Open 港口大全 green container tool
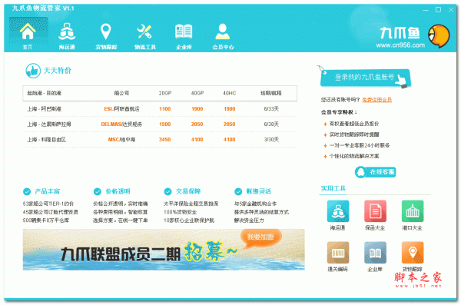461x305 pixels. [x=412, y=211]
